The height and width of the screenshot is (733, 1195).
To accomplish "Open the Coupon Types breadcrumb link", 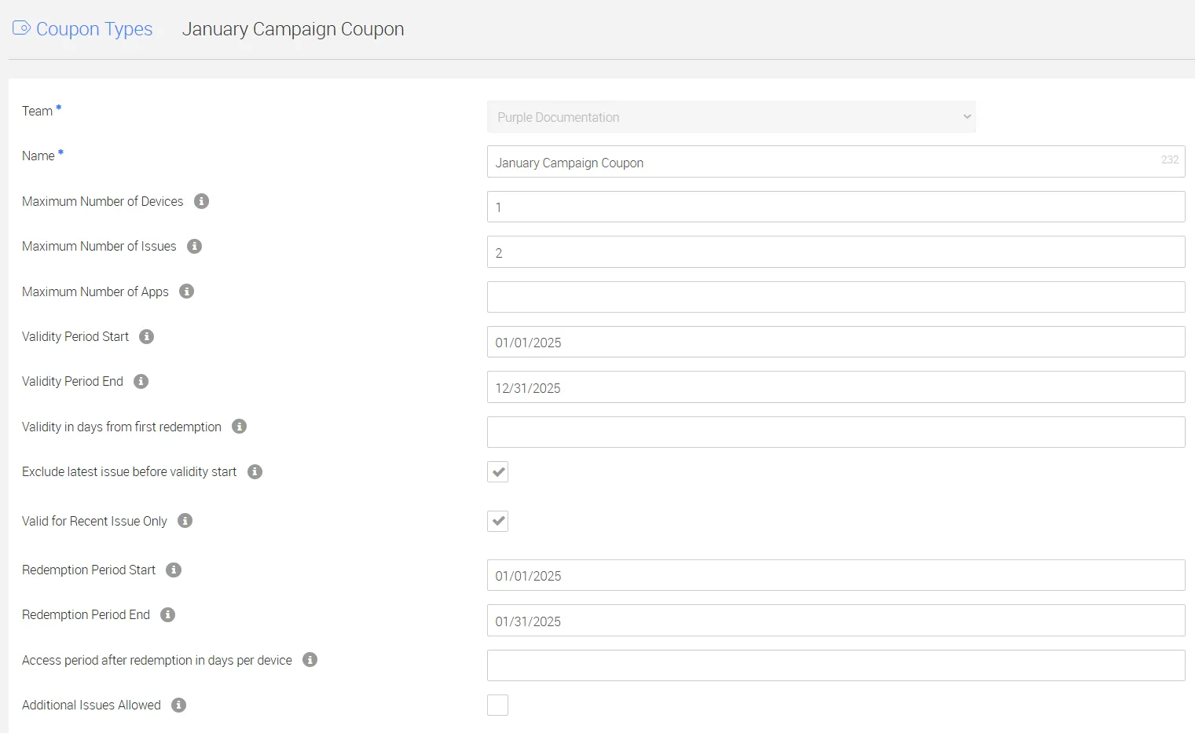I will [x=94, y=29].
